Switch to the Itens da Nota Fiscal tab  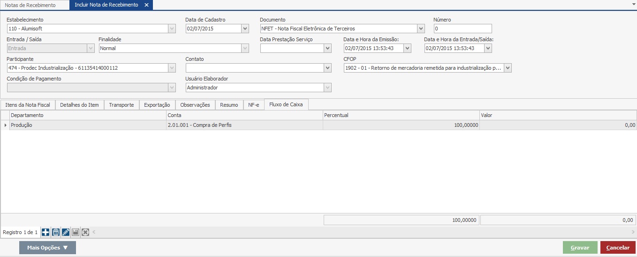(x=28, y=105)
